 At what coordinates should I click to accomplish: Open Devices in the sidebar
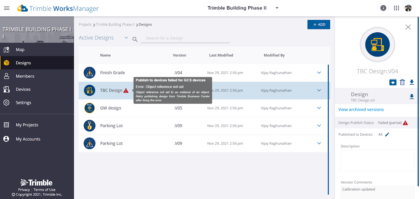(x=37, y=89)
